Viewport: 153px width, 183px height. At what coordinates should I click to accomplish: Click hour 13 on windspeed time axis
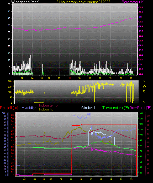(x=79, y=78)
